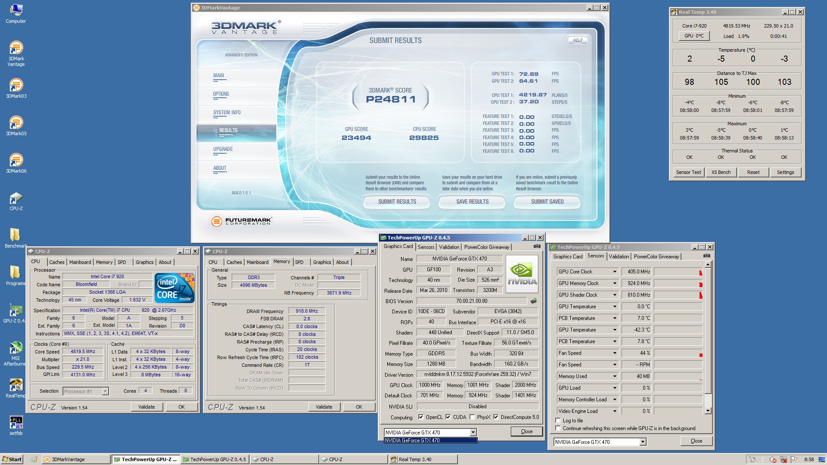The image size is (827, 465).
Task: Select the RealTemp desktop shortcut
Action: 16,388
